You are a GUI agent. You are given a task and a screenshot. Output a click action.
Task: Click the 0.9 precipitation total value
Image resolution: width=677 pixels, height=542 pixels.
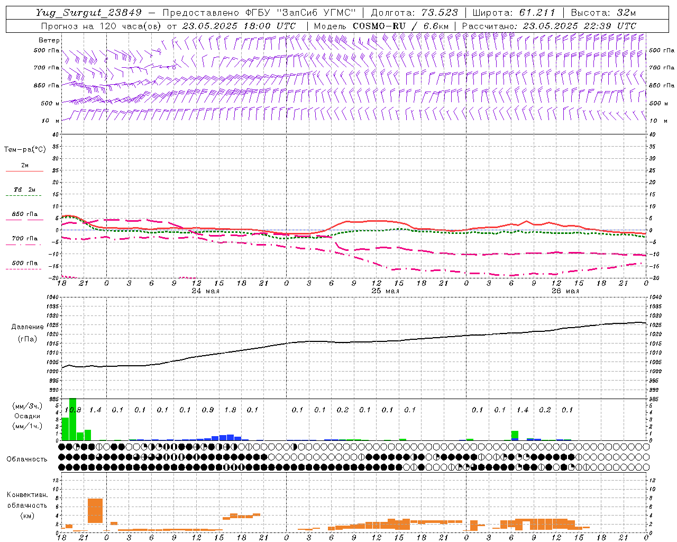coord(208,410)
